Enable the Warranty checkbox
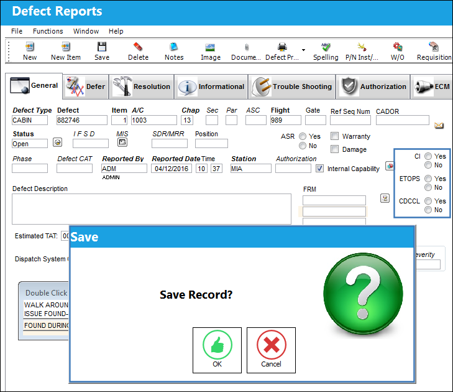The height and width of the screenshot is (392, 453). 334,136
